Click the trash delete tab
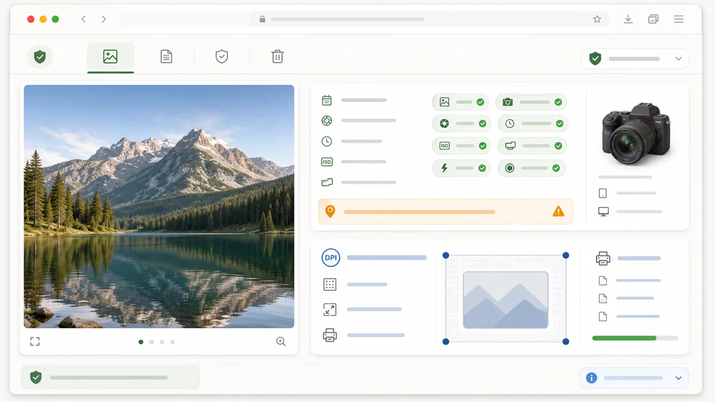The image size is (715, 402). 278,56
